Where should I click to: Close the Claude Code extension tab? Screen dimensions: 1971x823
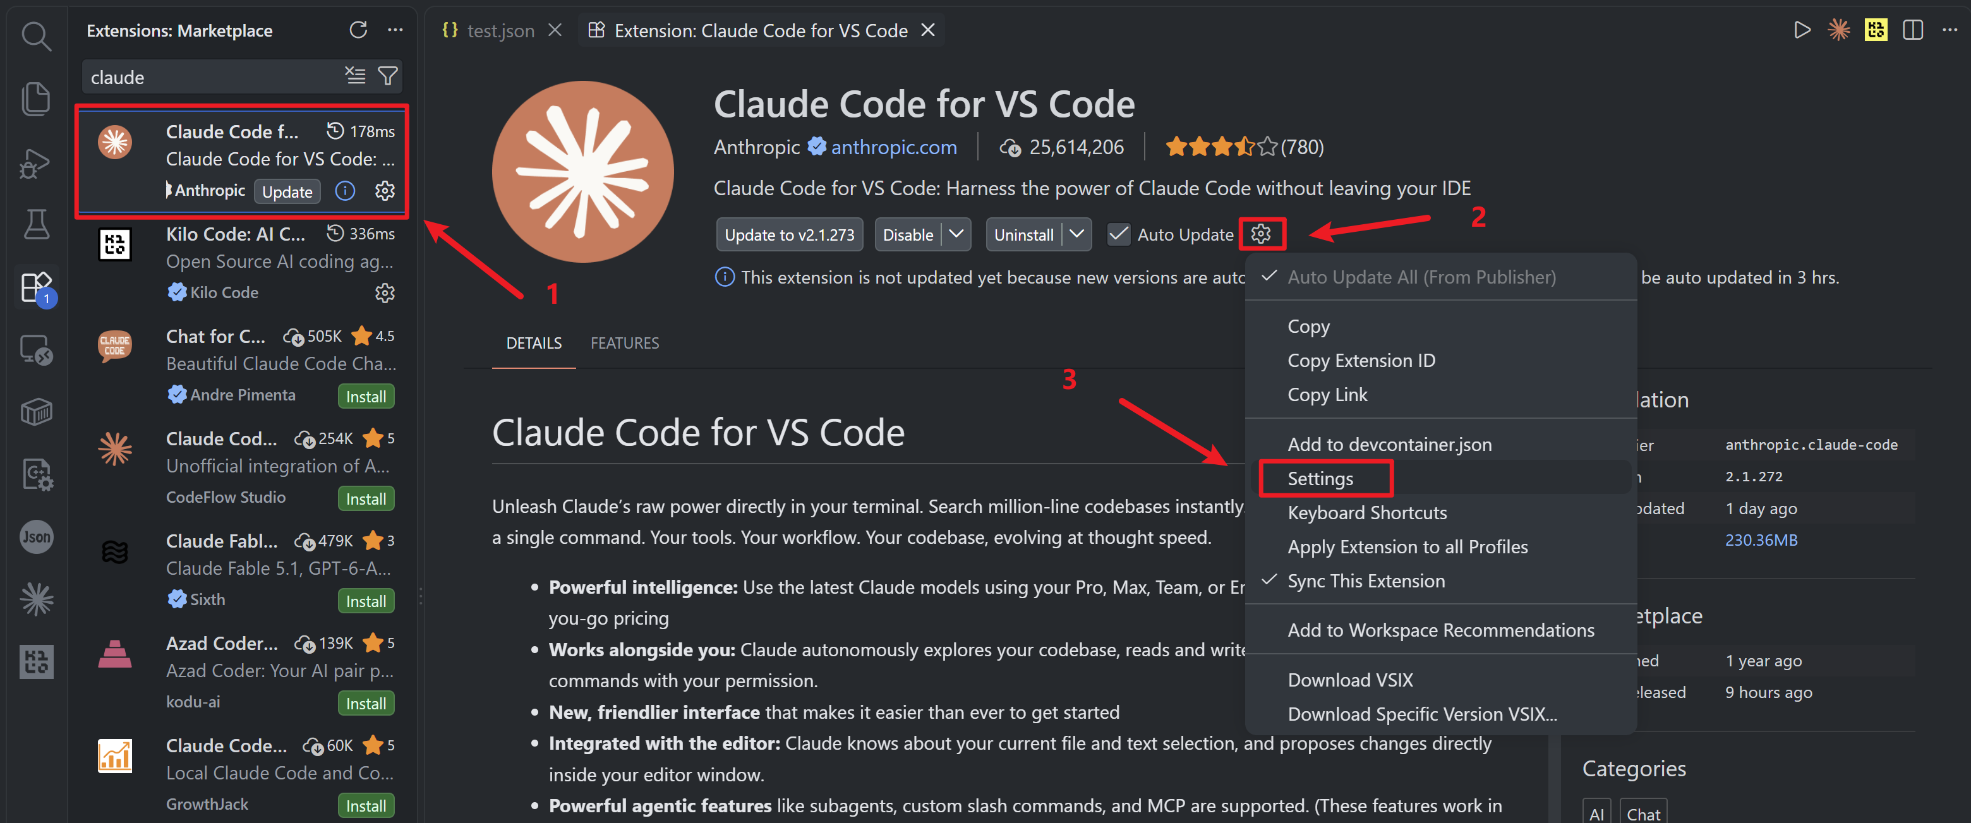point(927,30)
